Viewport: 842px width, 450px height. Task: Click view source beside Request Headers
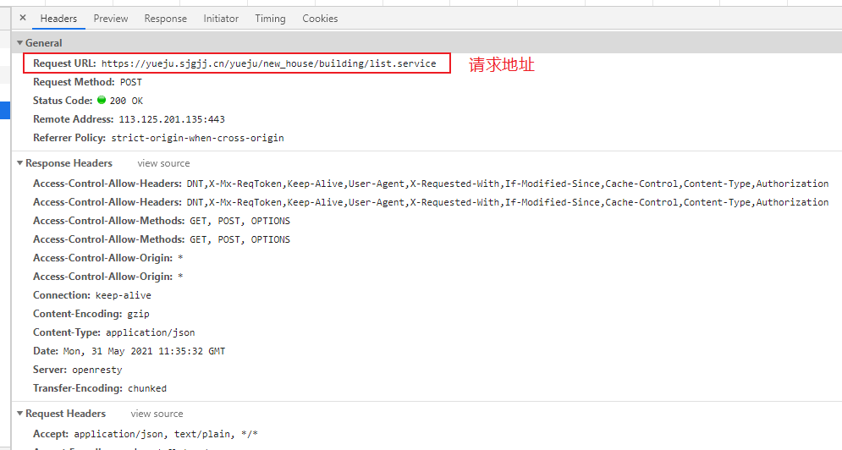coord(157,414)
